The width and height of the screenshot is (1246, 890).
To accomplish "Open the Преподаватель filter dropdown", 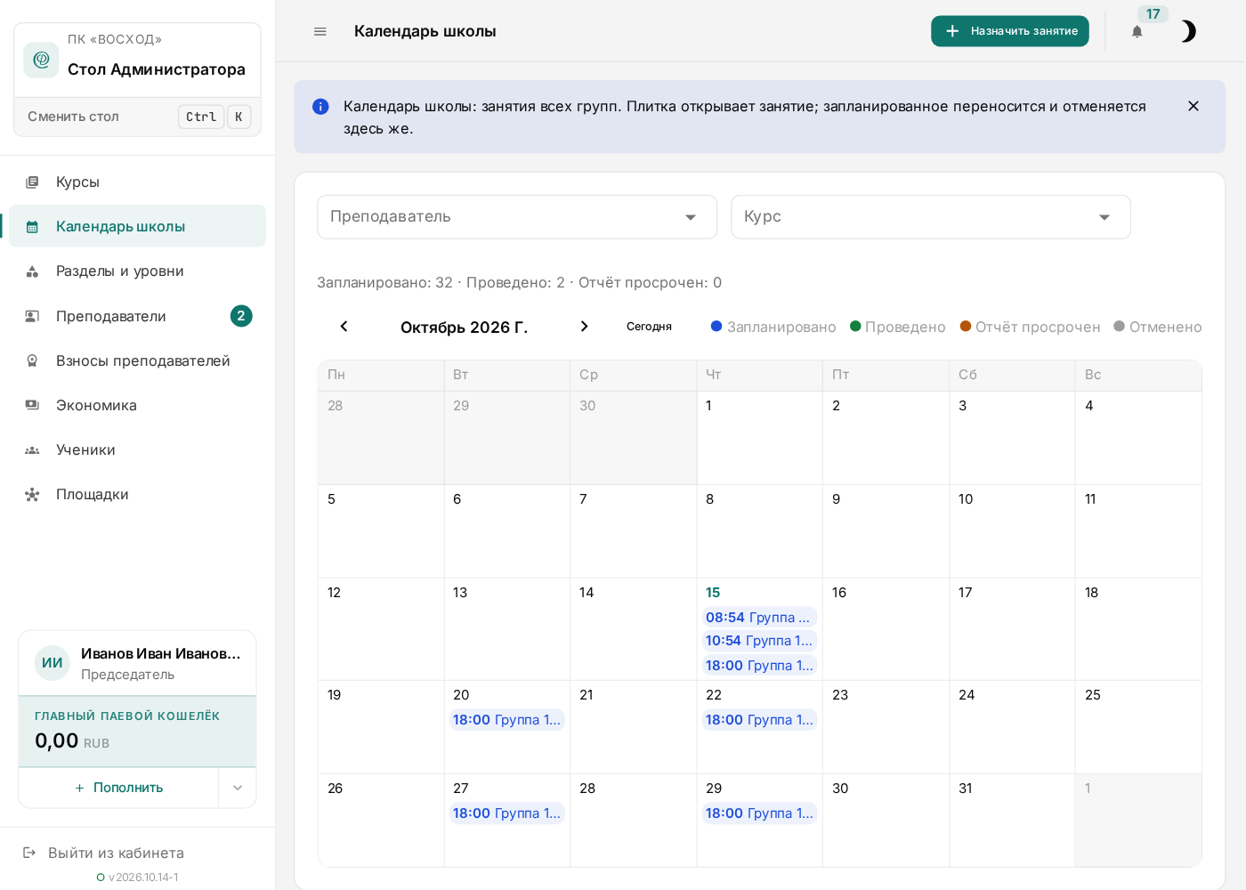I will [517, 217].
